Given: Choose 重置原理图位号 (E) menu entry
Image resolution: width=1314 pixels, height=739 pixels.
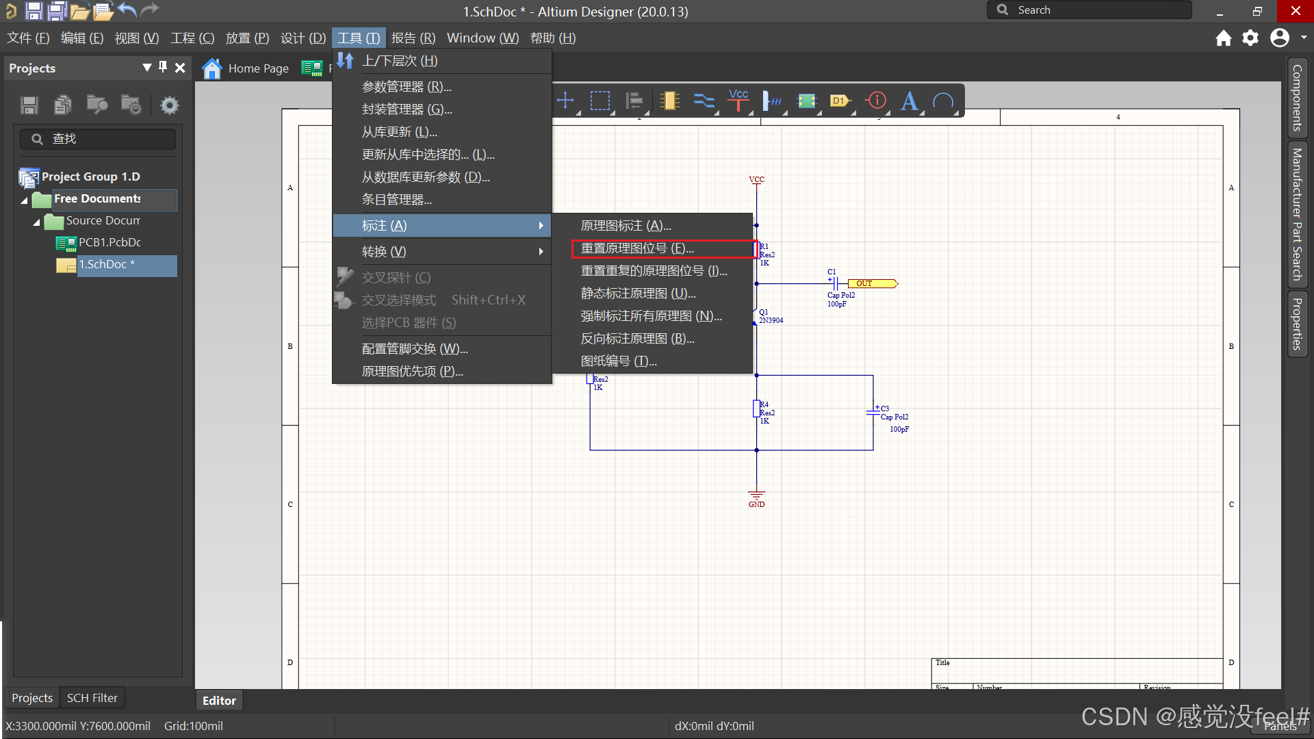Looking at the screenshot, I should coord(637,248).
